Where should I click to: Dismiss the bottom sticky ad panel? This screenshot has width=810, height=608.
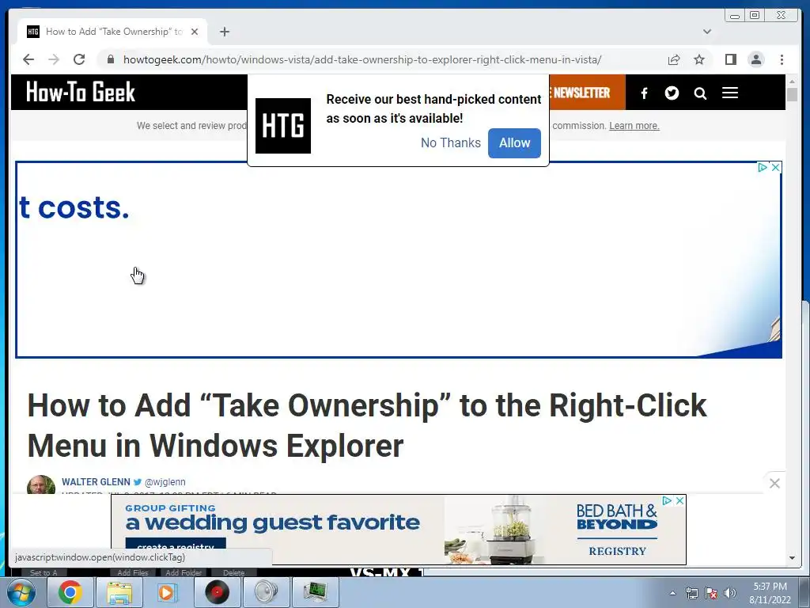[774, 484]
